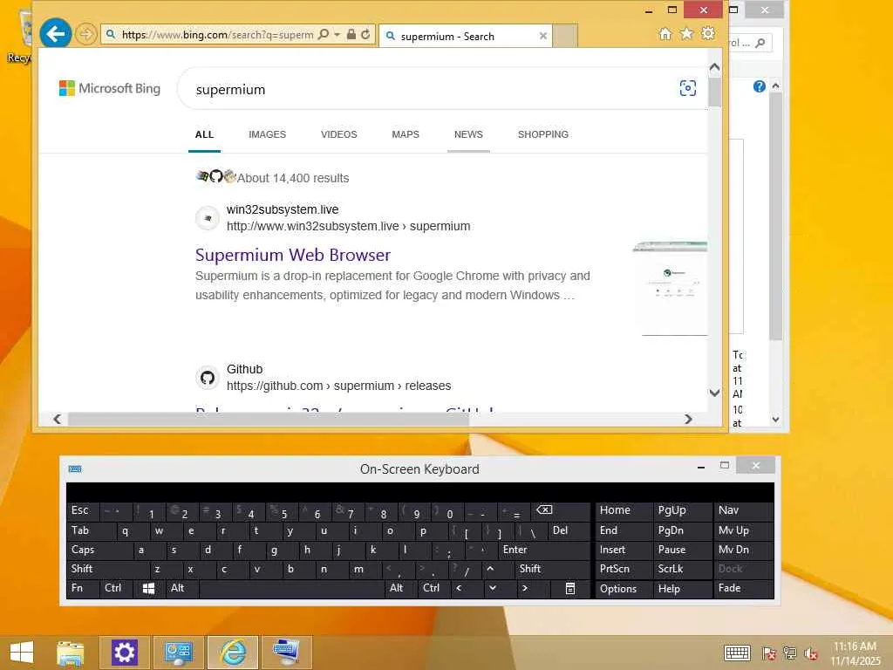Open the muted volume tray icon
Screen dimensions: 893x670
coord(811,653)
